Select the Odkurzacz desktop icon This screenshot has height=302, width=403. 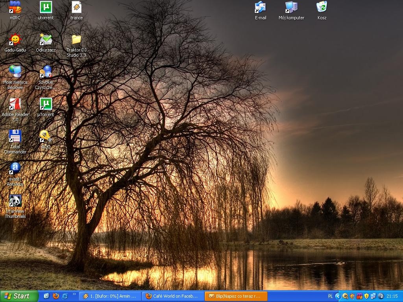tap(46, 39)
